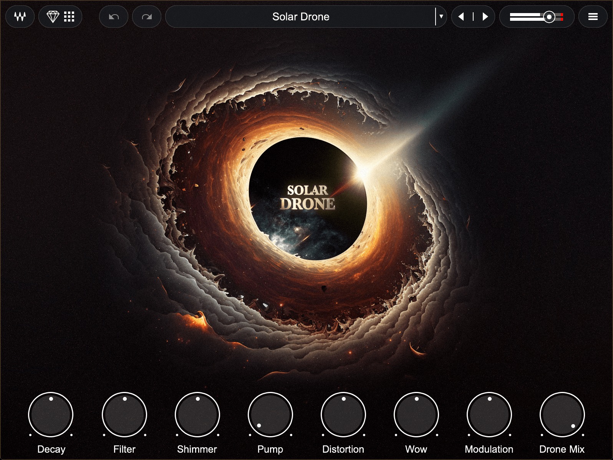This screenshot has width=613, height=460.
Task: Click the Pump label
Action: tap(270, 449)
